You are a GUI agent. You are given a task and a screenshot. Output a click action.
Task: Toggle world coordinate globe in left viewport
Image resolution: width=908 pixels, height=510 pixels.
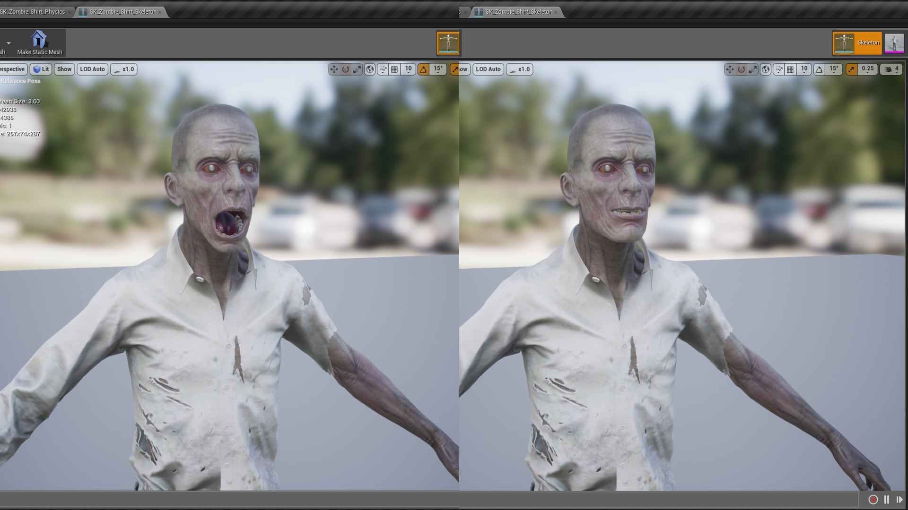370,69
